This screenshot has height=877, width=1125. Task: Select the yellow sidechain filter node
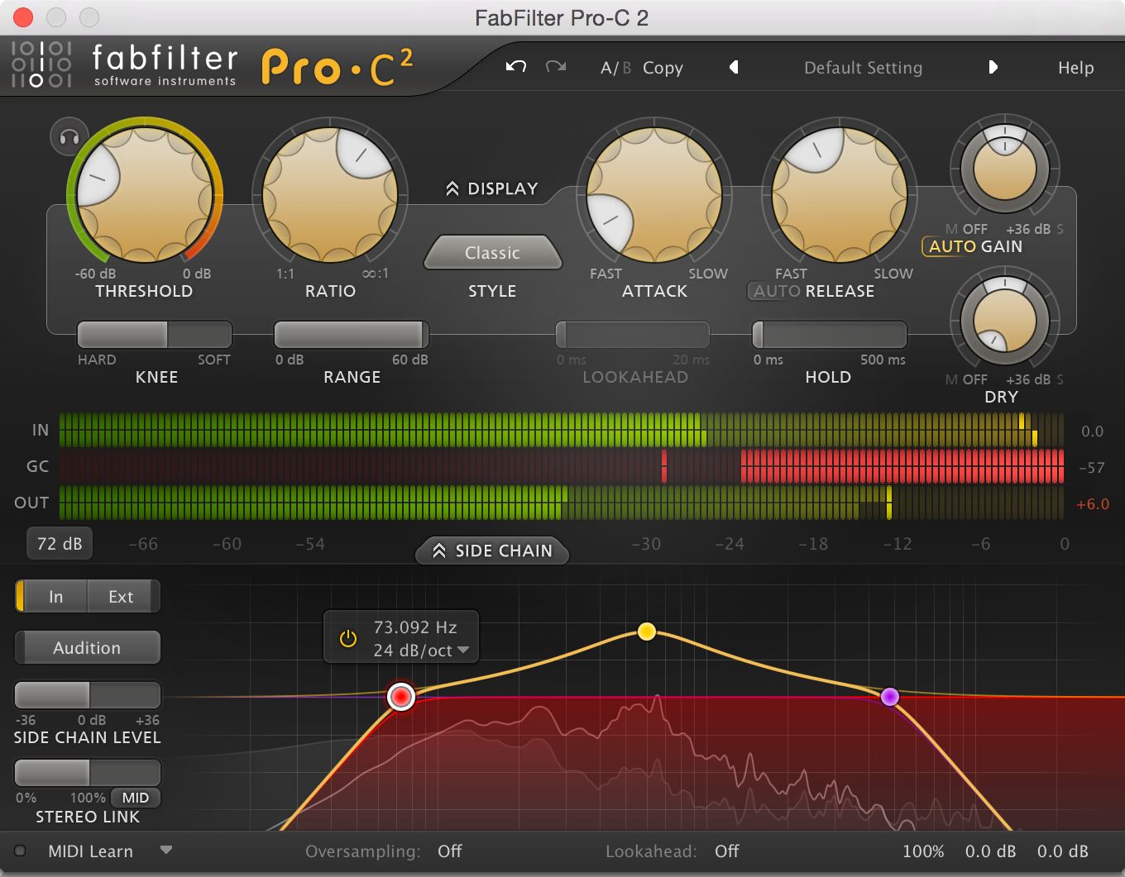[x=648, y=632]
